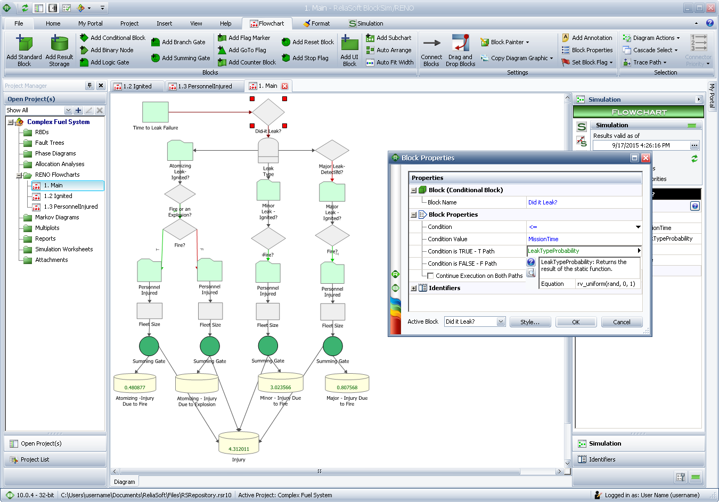Collapse the Block Properties section
This screenshot has height=502, width=719.
414,215
